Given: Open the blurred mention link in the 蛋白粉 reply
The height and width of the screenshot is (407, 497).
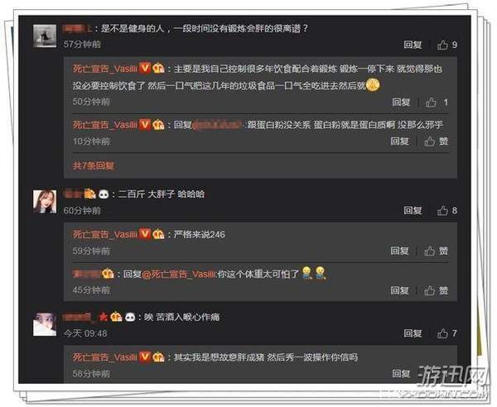Looking at the screenshot, I should [x=218, y=125].
